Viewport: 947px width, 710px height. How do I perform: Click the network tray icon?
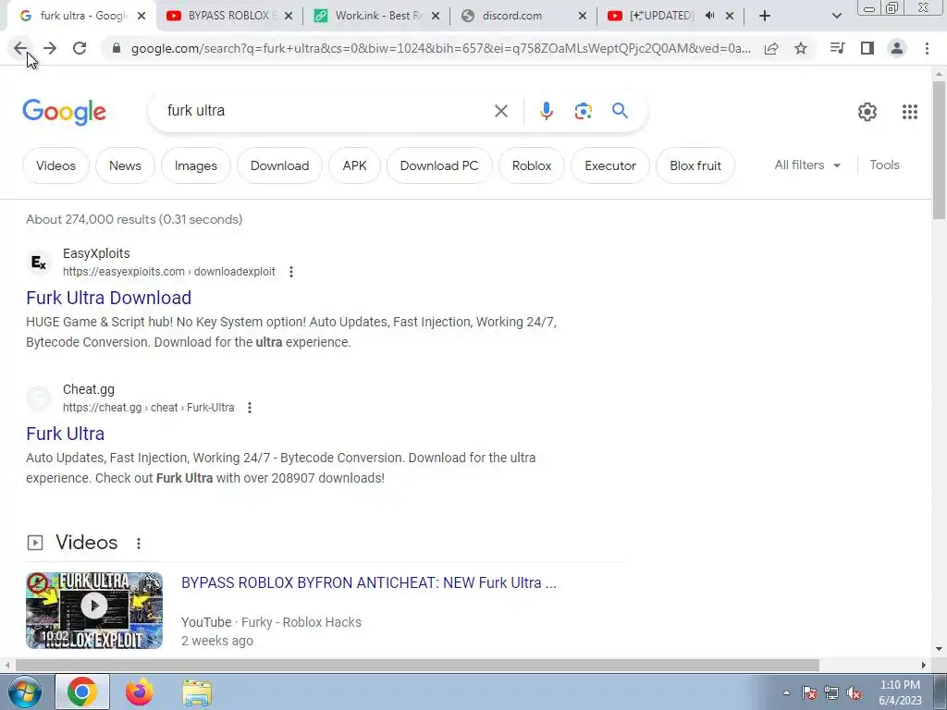click(x=831, y=693)
